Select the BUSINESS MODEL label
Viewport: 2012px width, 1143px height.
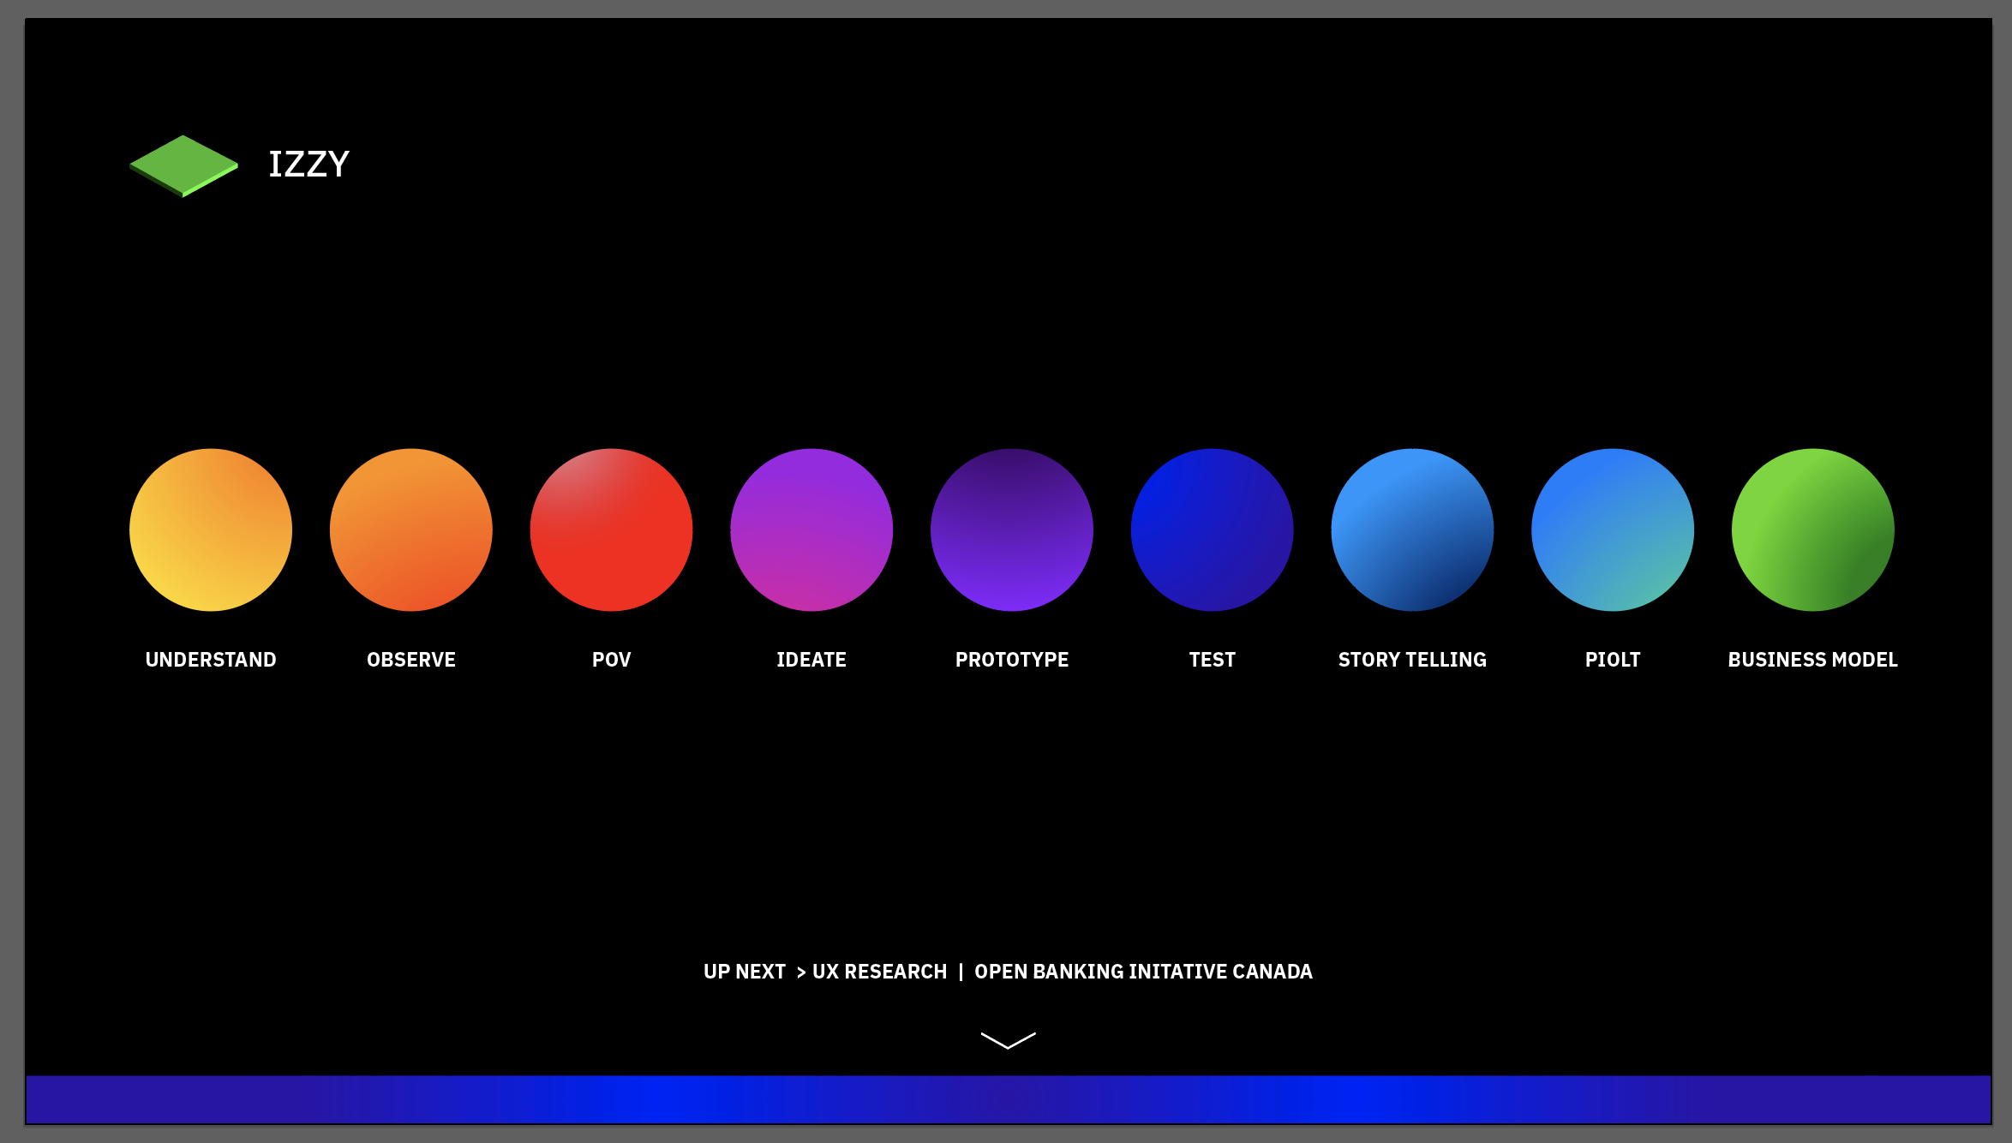(1812, 660)
